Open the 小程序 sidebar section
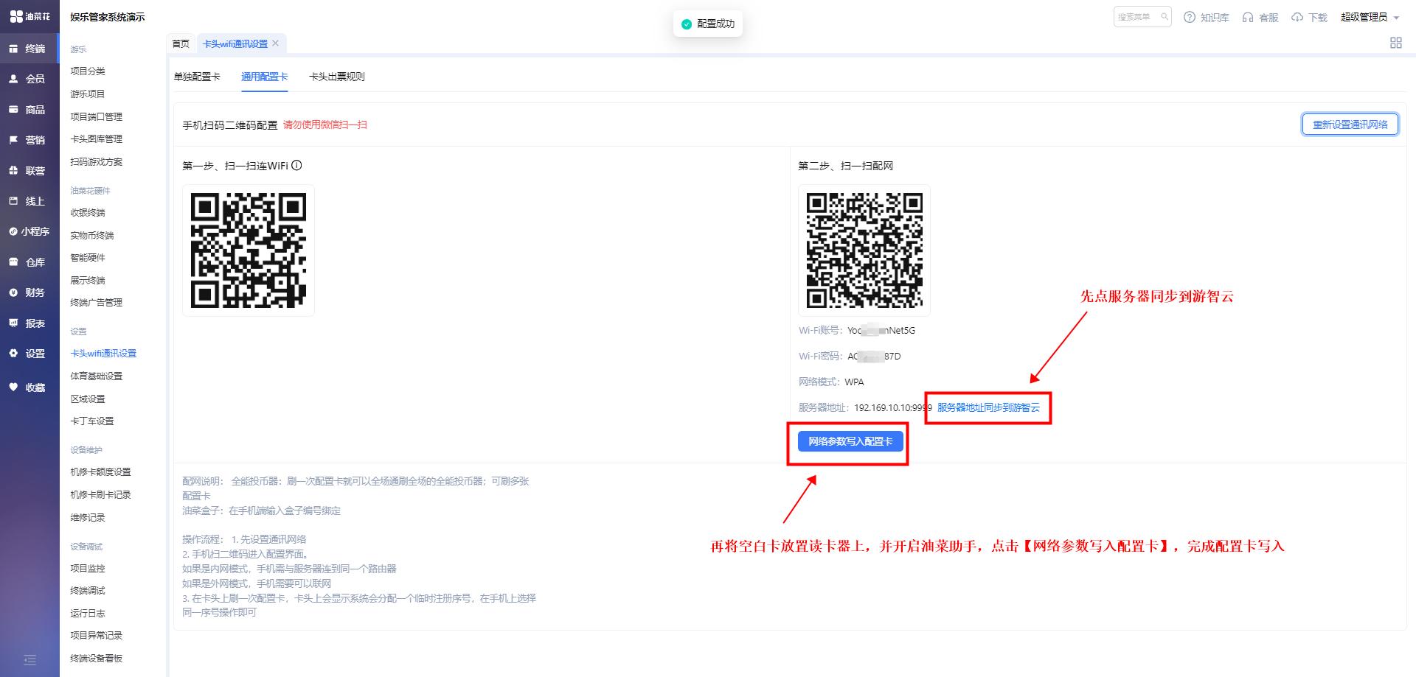The image size is (1416, 677). [28, 231]
